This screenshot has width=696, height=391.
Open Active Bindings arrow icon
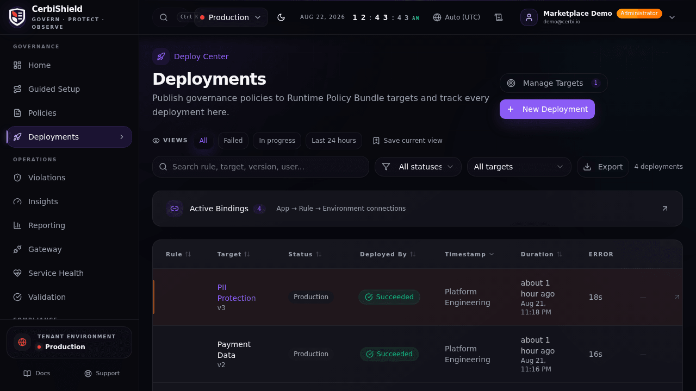click(665, 209)
